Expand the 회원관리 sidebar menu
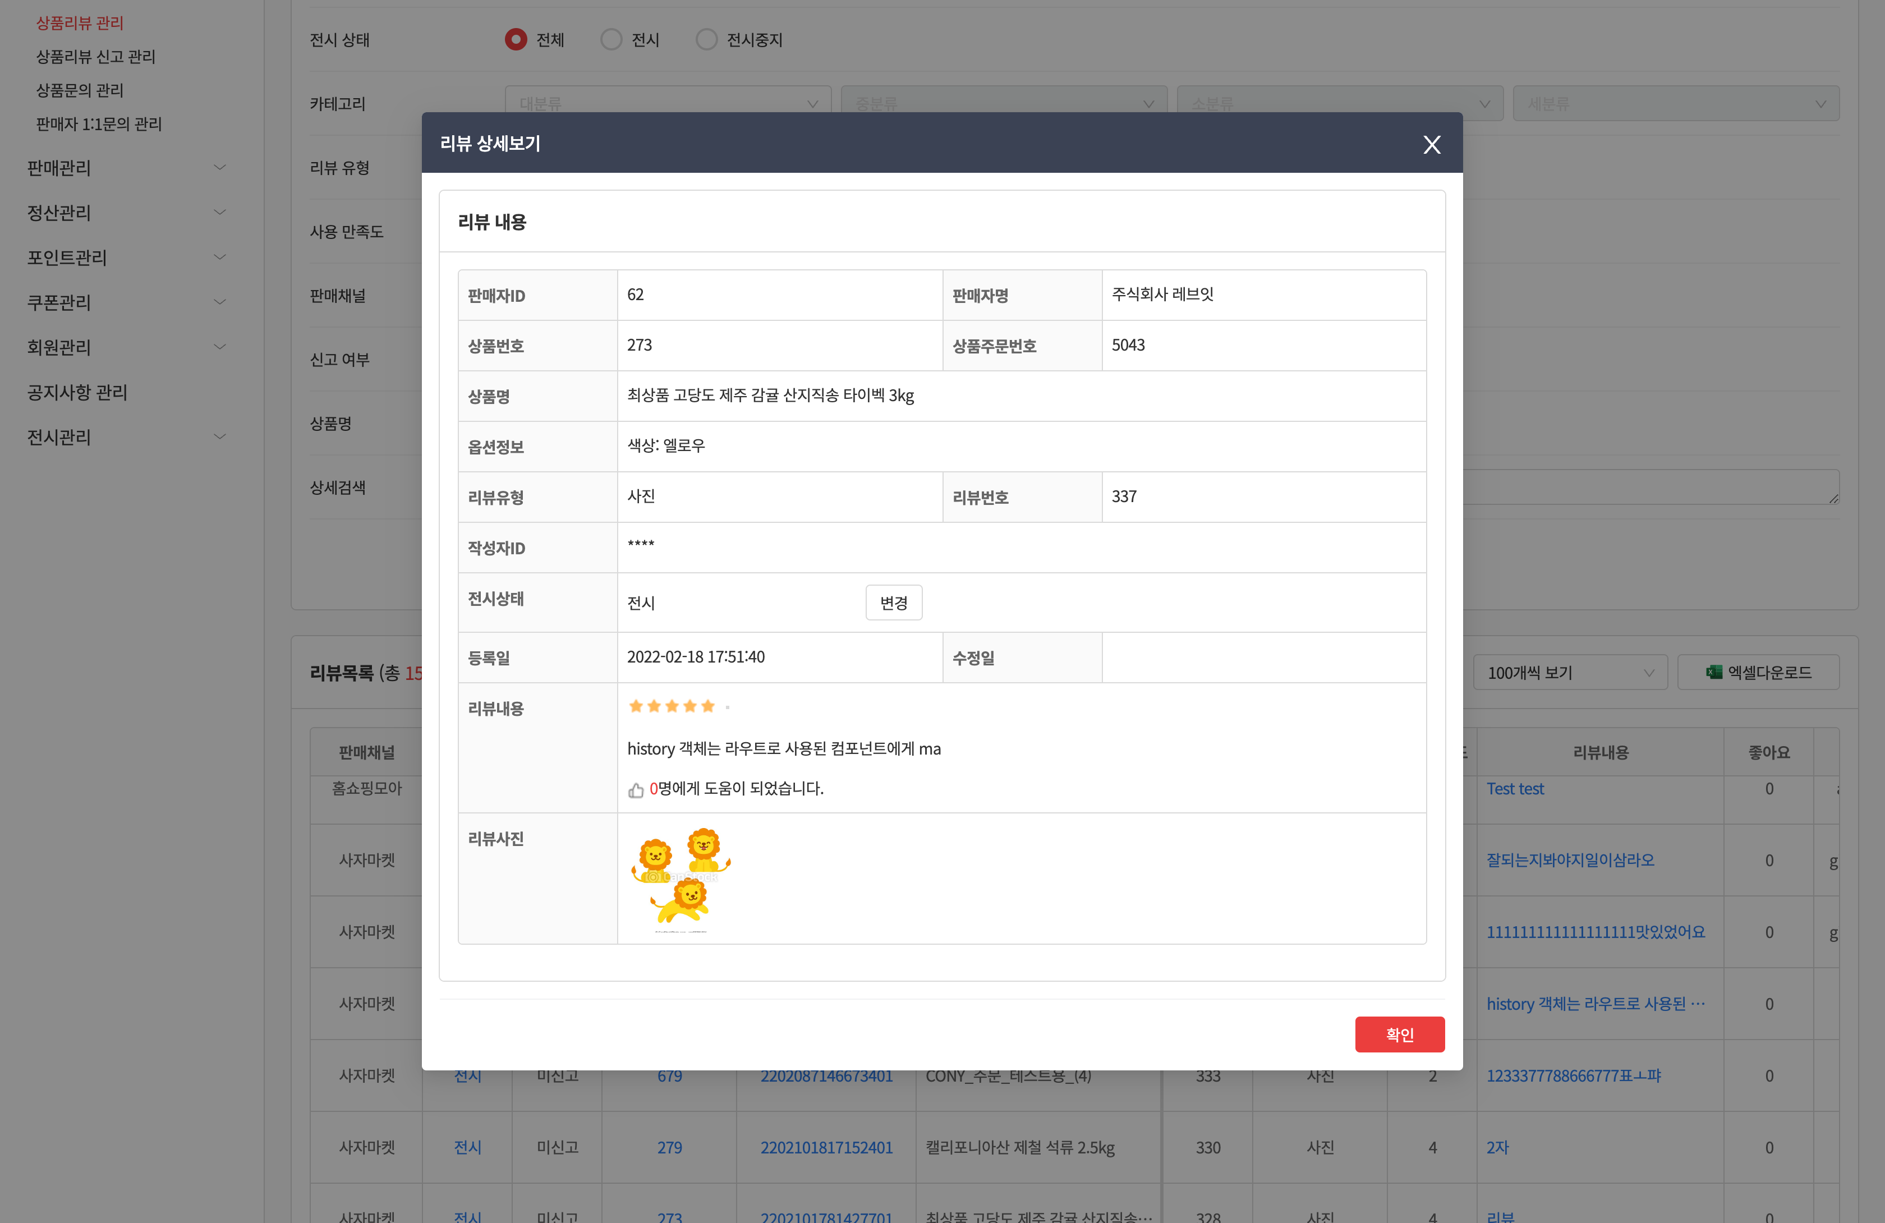 [x=127, y=347]
